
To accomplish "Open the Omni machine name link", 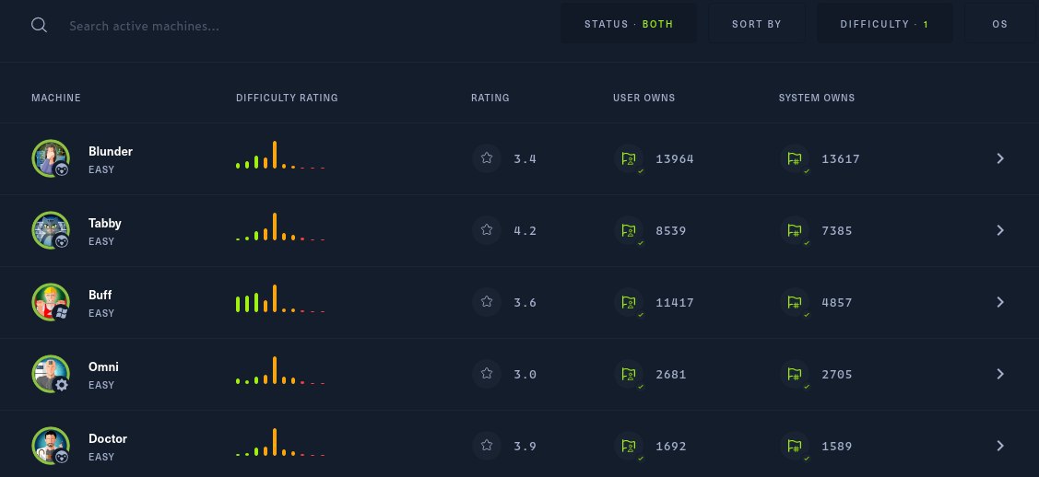I will tap(103, 366).
